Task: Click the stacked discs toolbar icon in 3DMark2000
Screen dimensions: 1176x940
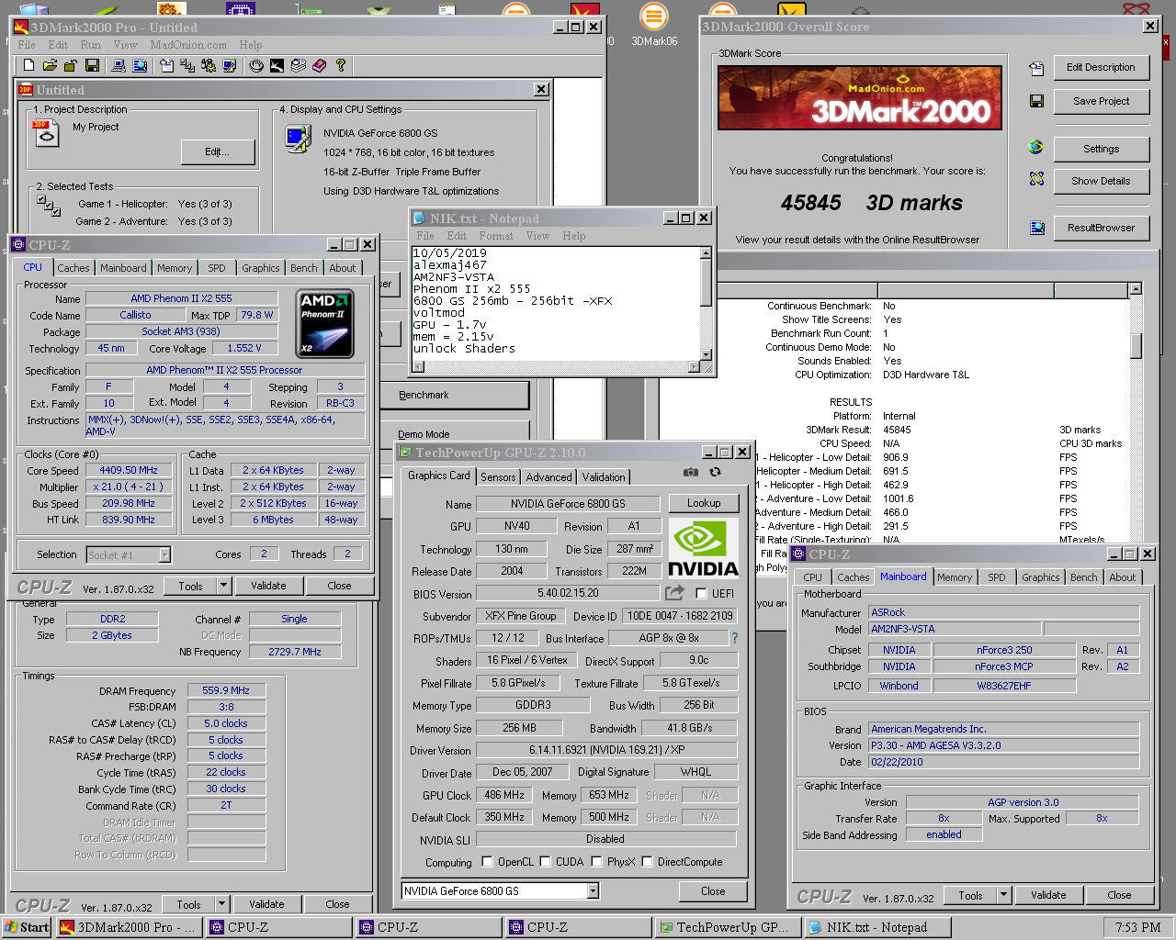Action: point(299,65)
